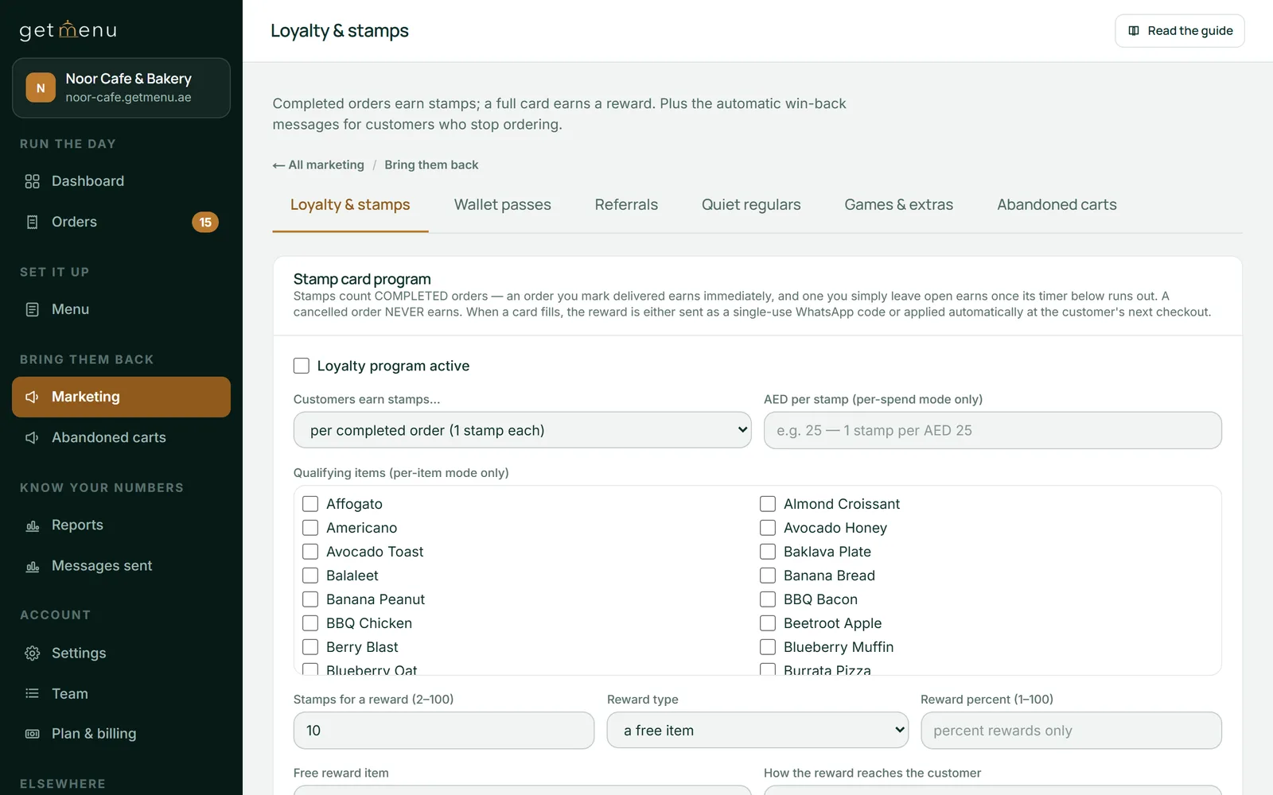Click the Messages sent chart icon
The width and height of the screenshot is (1273, 795).
click(x=32, y=566)
